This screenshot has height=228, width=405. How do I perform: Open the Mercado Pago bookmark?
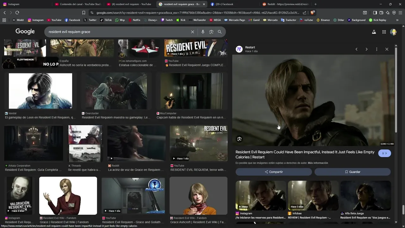tap(235, 20)
